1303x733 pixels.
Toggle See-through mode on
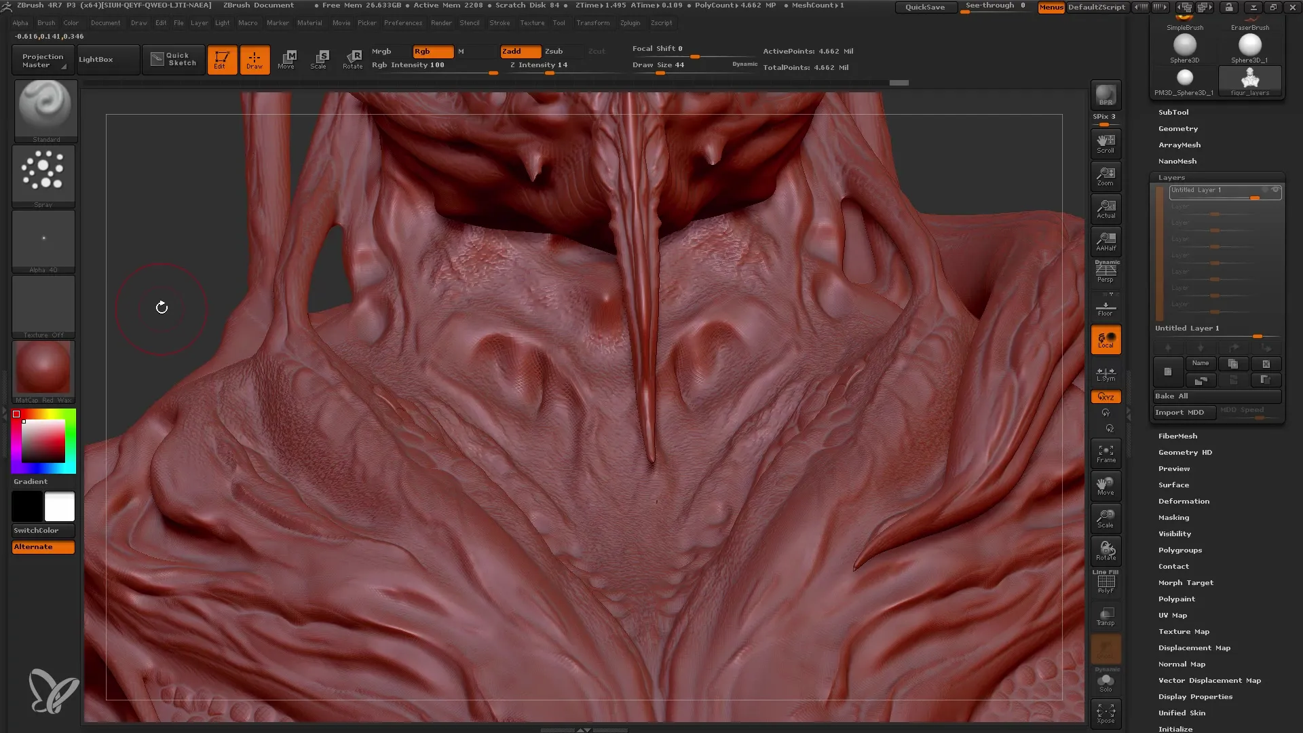click(995, 7)
